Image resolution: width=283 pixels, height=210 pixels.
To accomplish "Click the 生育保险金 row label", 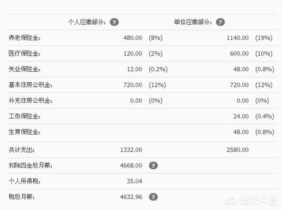I will 25,132.
